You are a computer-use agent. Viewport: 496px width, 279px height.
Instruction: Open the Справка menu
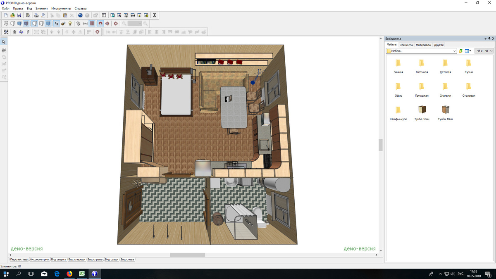[x=81, y=8]
